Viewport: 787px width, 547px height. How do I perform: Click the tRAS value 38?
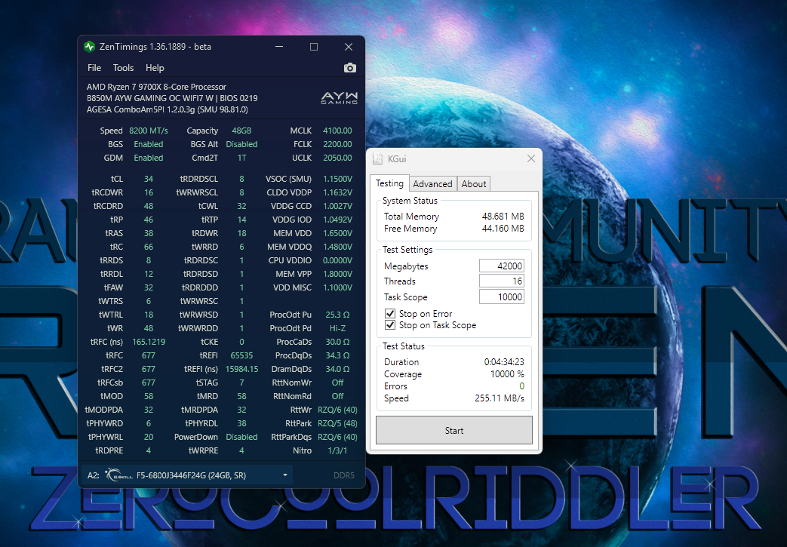[x=149, y=233]
